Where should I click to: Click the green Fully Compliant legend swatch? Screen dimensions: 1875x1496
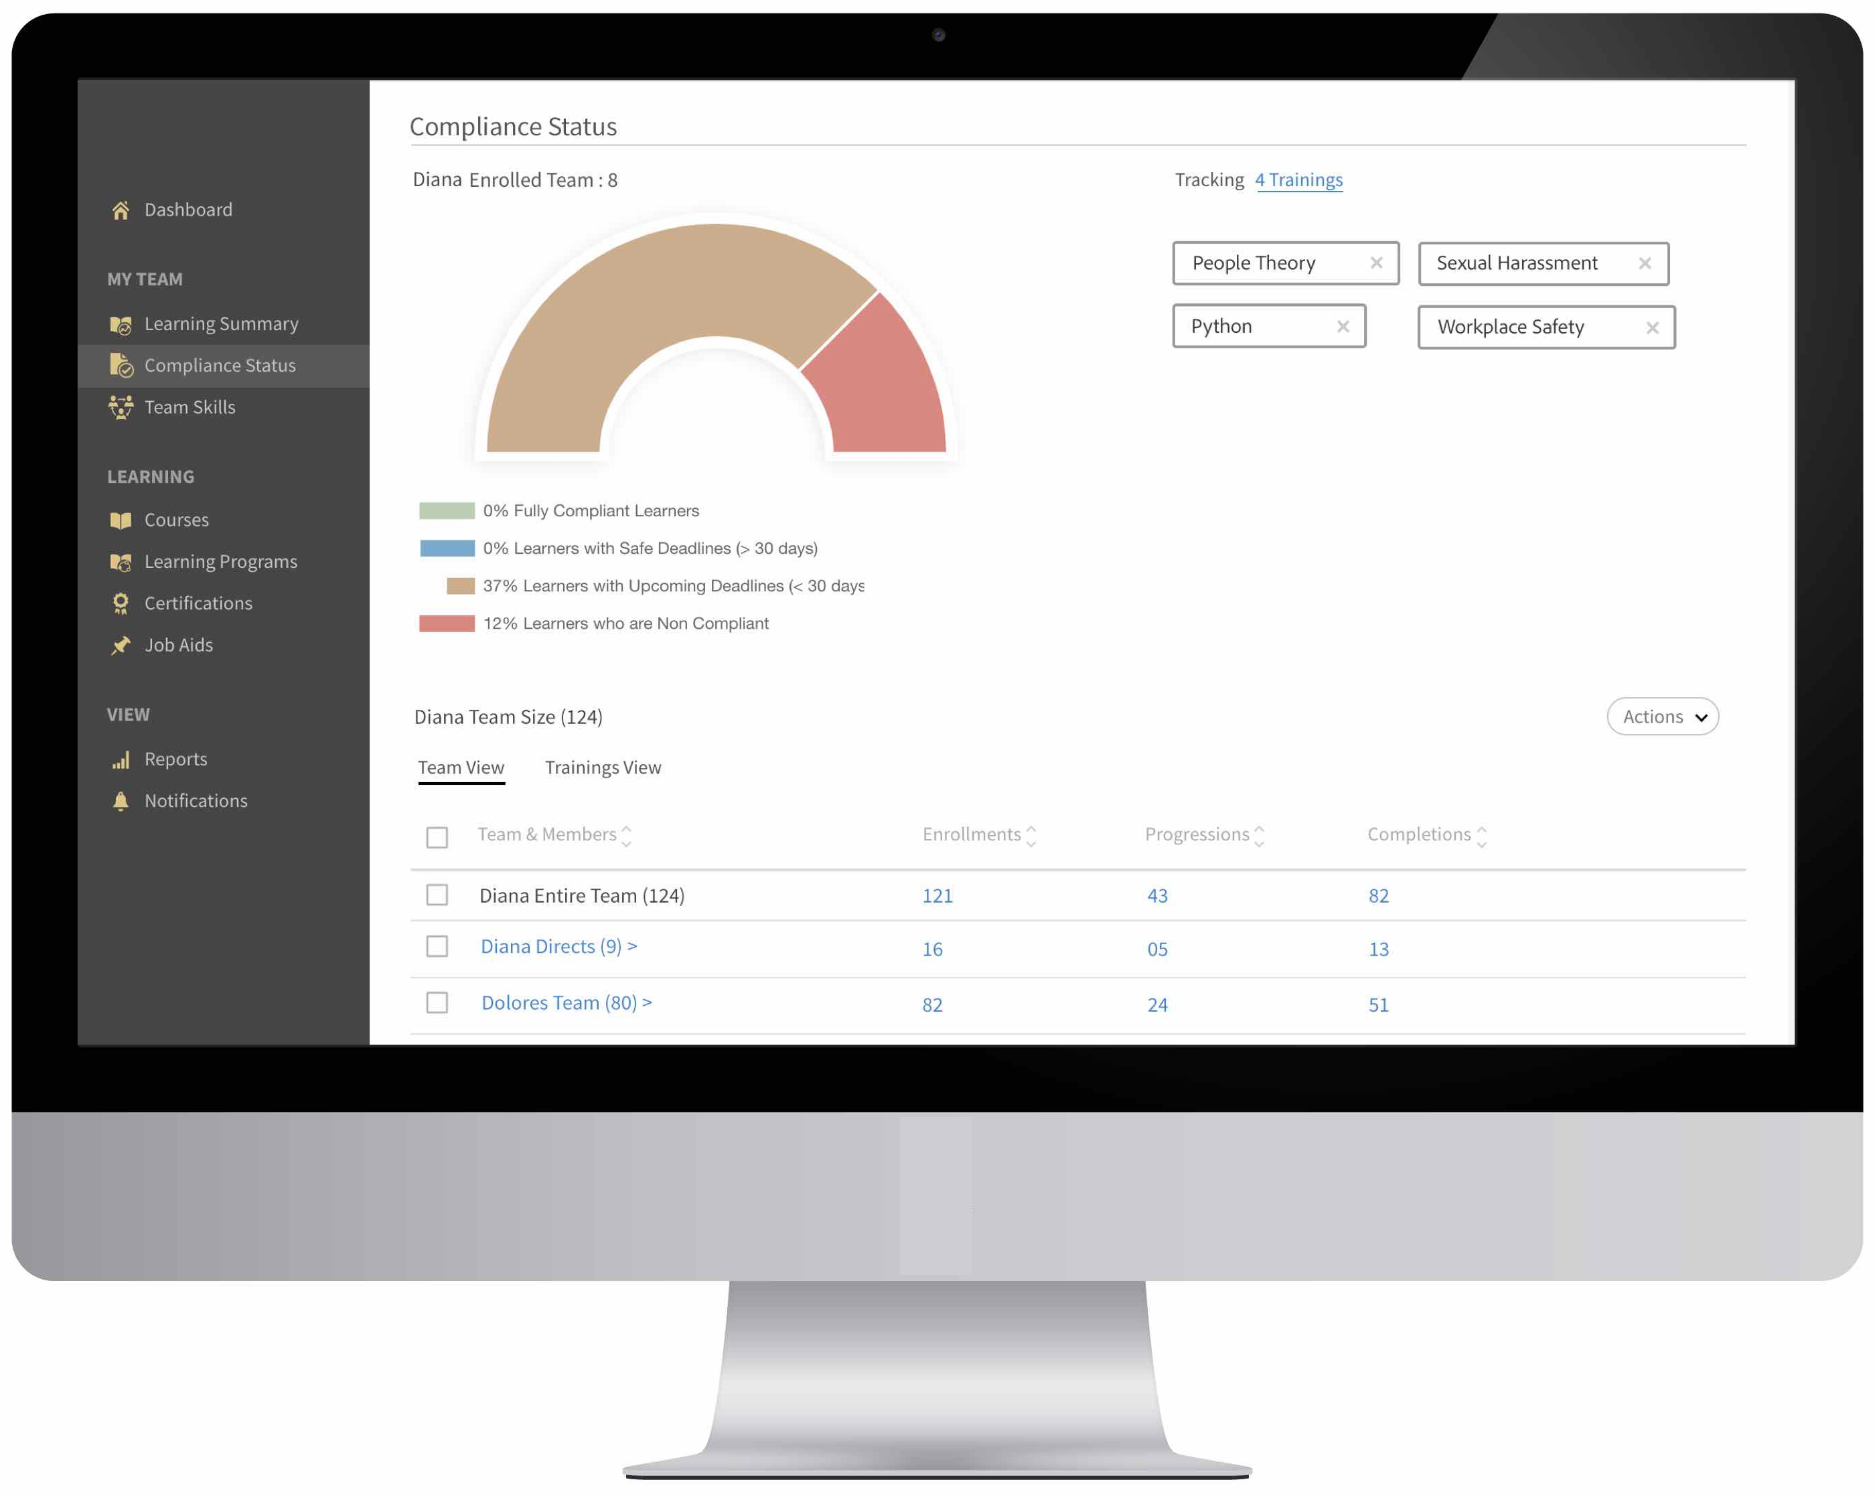[447, 510]
